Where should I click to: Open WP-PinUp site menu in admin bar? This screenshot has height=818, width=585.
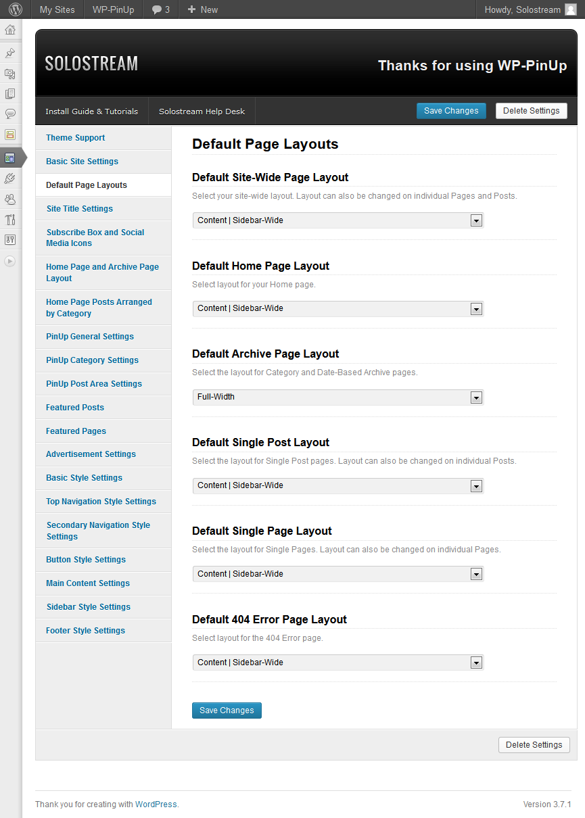(x=114, y=9)
